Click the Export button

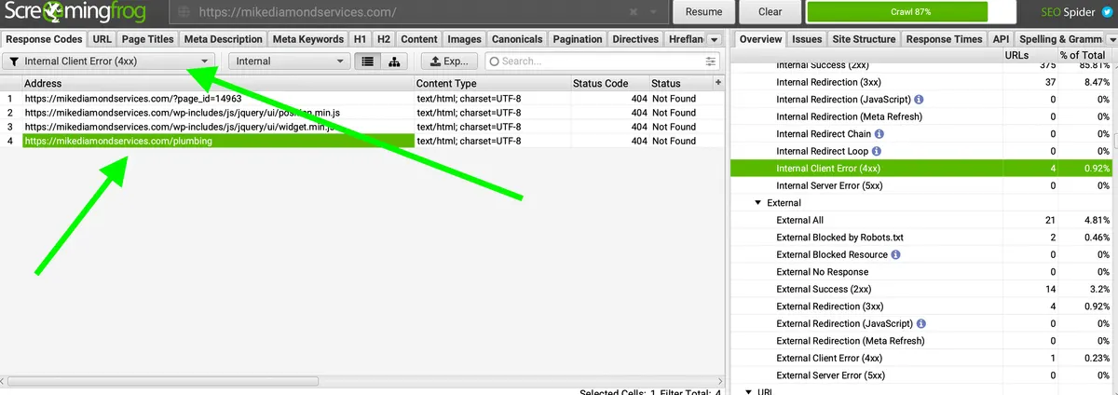(449, 61)
